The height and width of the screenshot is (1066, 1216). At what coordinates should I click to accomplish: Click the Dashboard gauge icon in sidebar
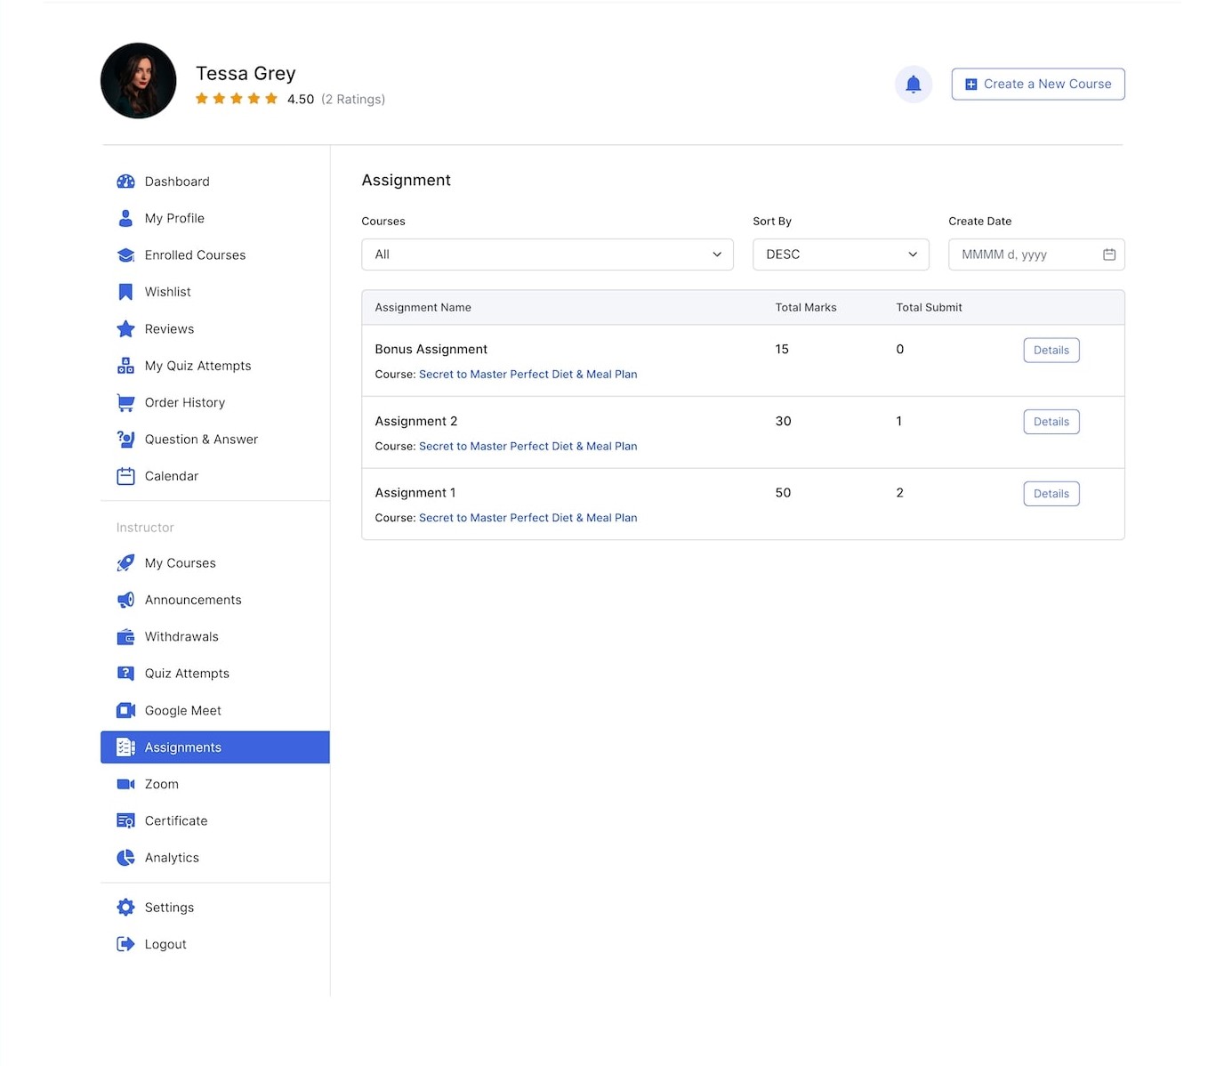(125, 182)
